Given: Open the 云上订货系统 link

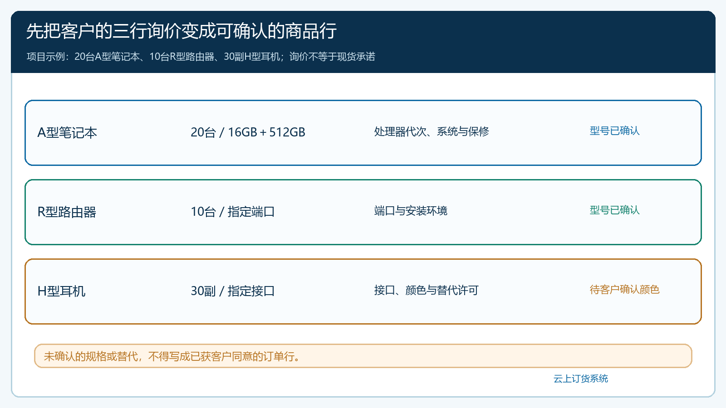Looking at the screenshot, I should click(x=580, y=379).
